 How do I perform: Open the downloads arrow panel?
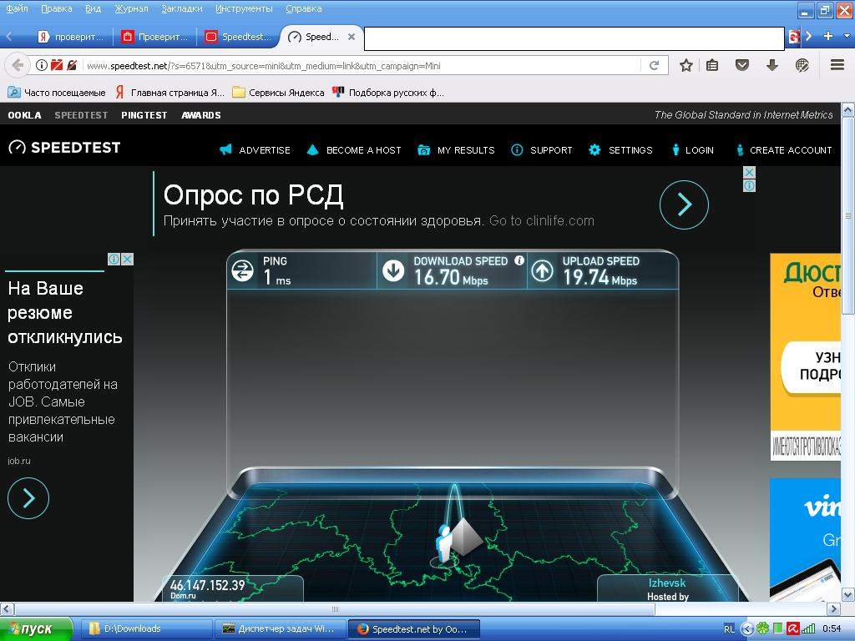pyautogui.click(x=772, y=65)
